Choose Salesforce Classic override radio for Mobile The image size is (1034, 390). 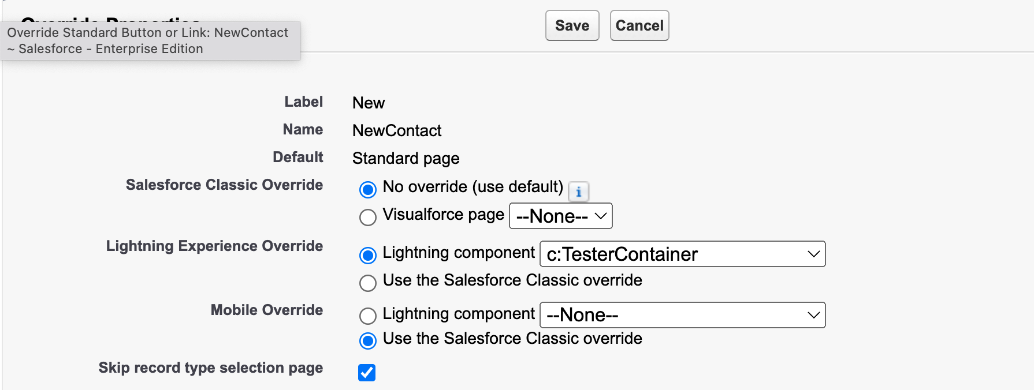[368, 341]
